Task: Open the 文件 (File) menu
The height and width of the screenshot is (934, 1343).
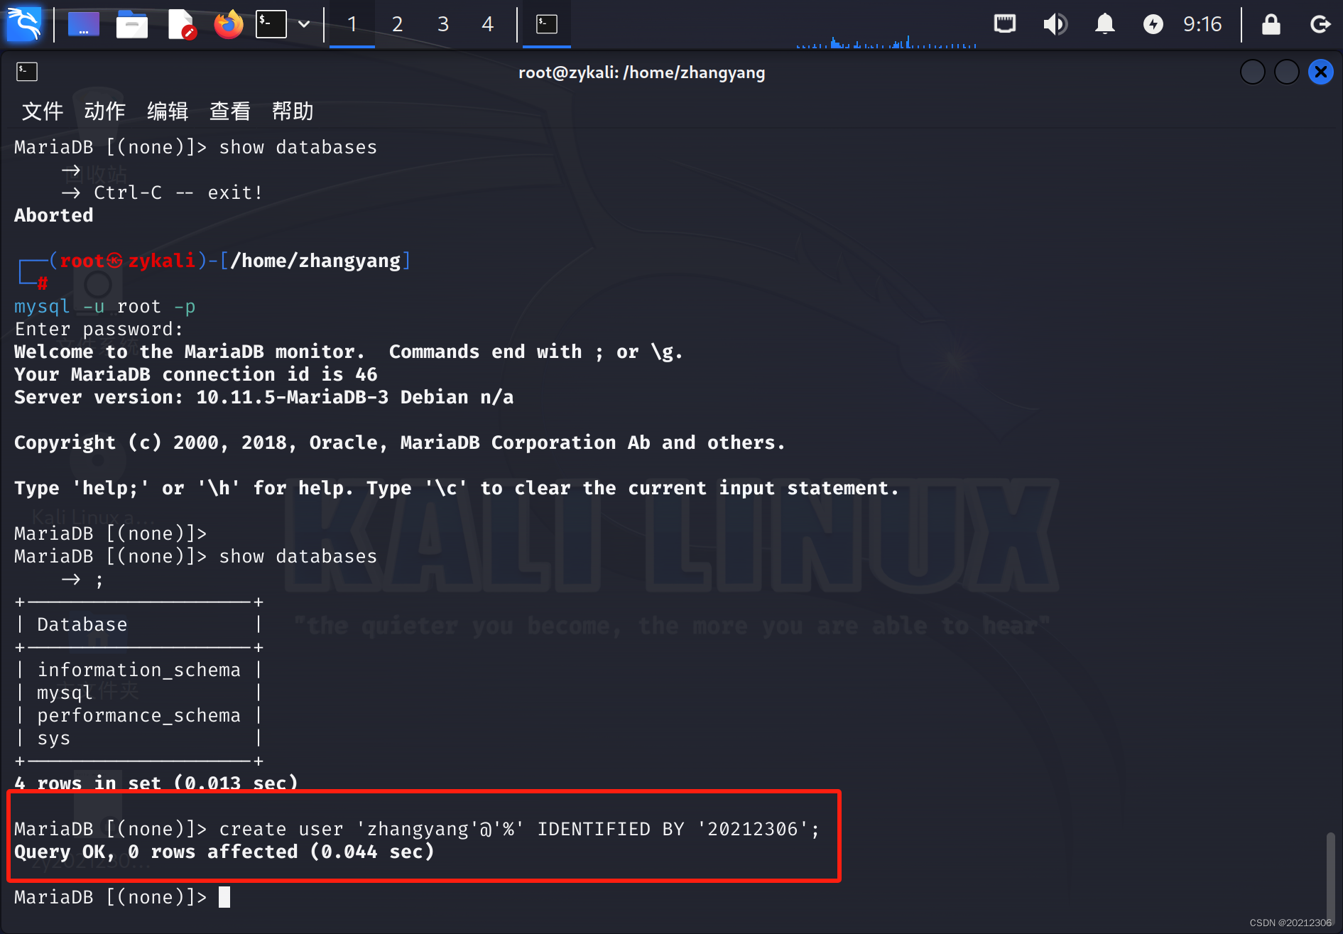Action: coord(43,111)
